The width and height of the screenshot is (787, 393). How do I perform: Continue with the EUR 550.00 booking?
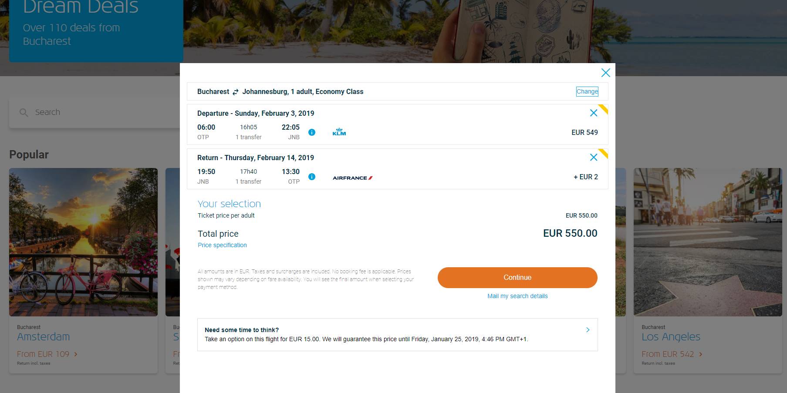pyautogui.click(x=517, y=278)
